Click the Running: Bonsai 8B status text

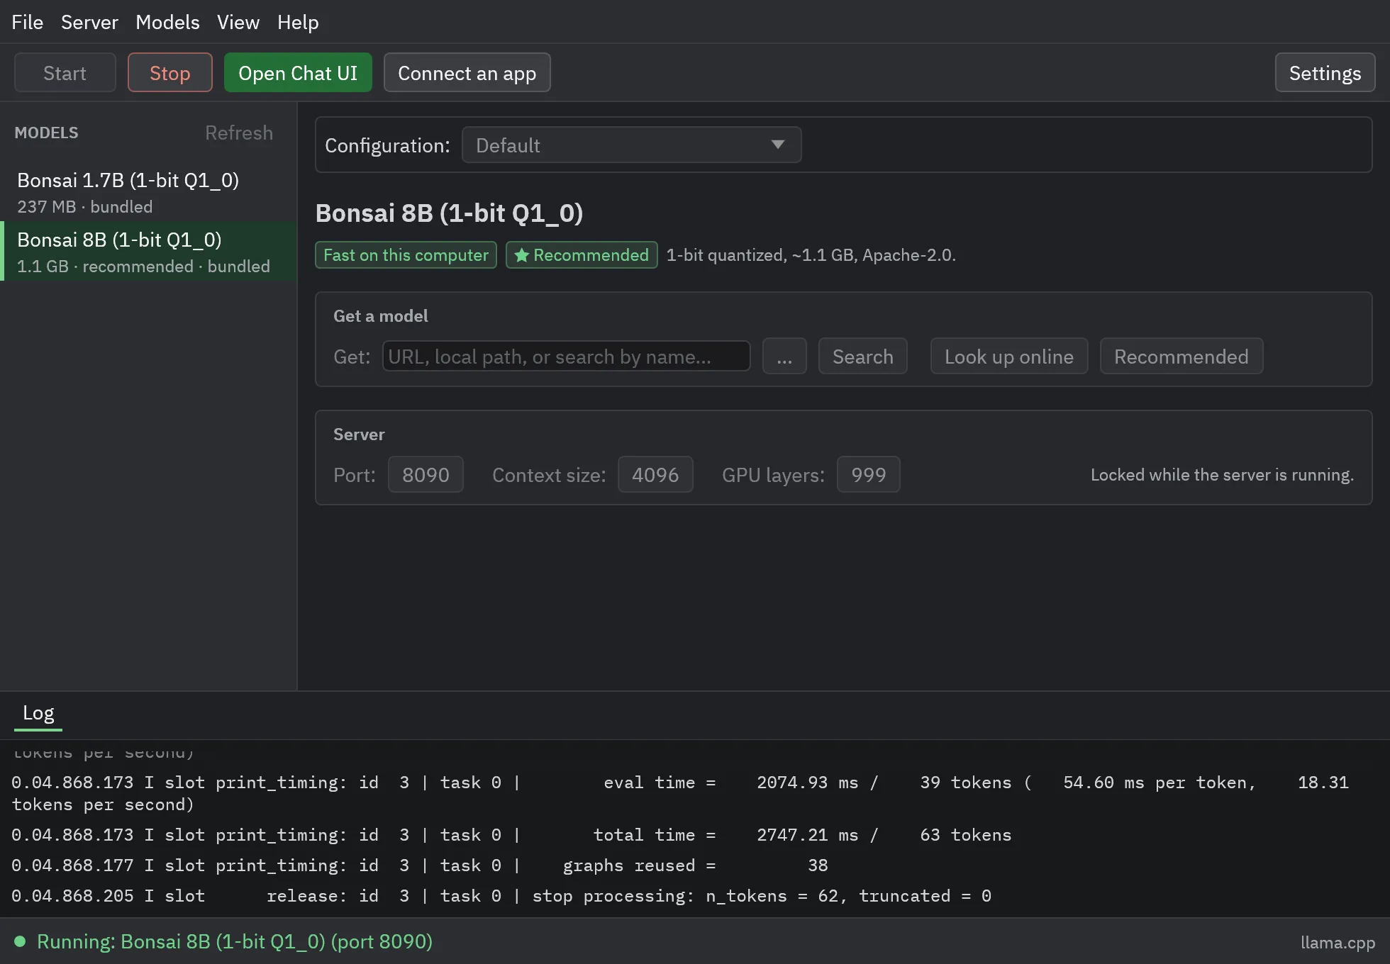click(235, 941)
